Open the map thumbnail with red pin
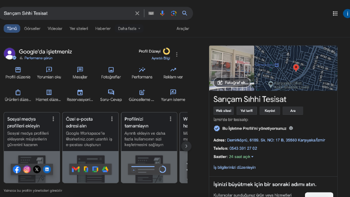350x197 pixels. pos(296,68)
